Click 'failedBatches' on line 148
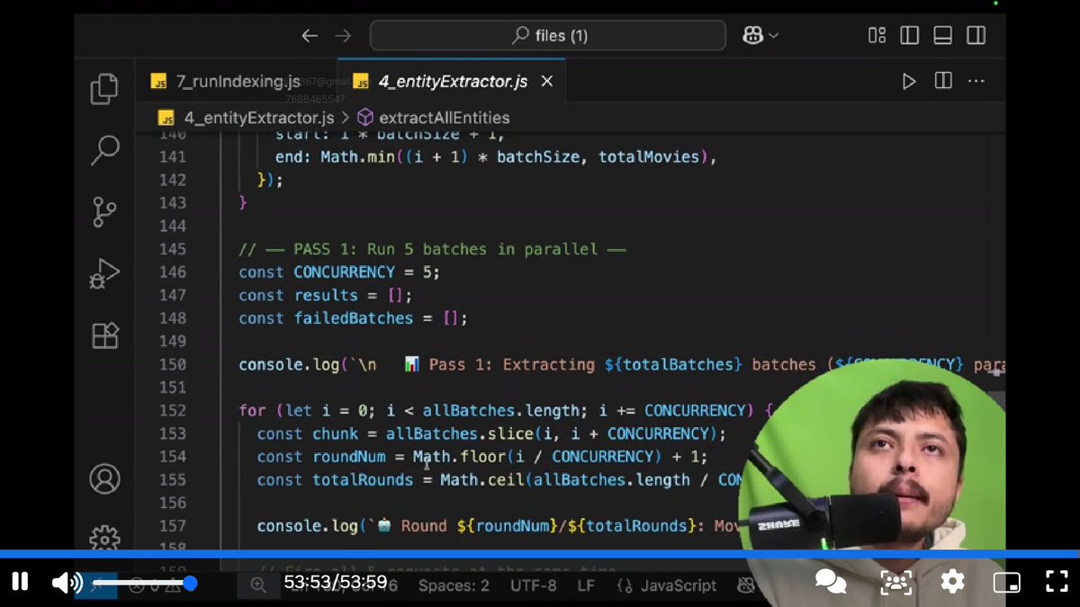Image resolution: width=1080 pixels, height=607 pixels. coord(354,318)
